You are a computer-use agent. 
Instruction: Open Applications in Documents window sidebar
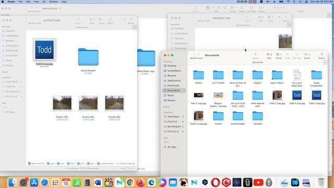point(174,80)
